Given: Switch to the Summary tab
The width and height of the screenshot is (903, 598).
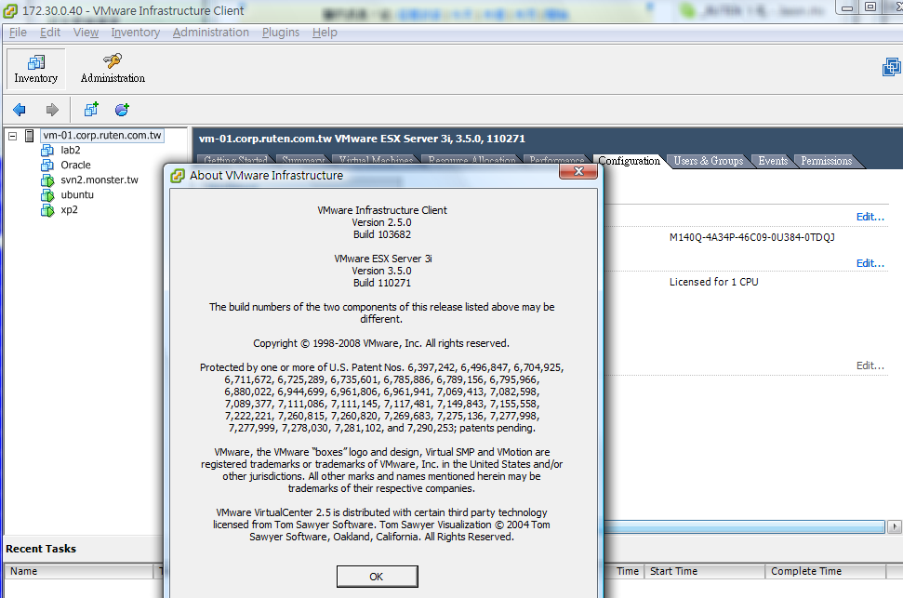Looking at the screenshot, I should (x=303, y=160).
